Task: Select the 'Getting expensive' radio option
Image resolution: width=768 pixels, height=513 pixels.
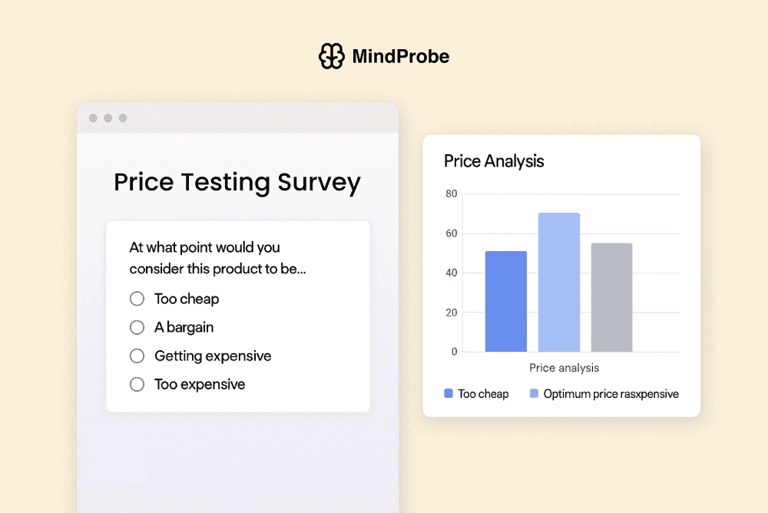Action: pos(137,356)
